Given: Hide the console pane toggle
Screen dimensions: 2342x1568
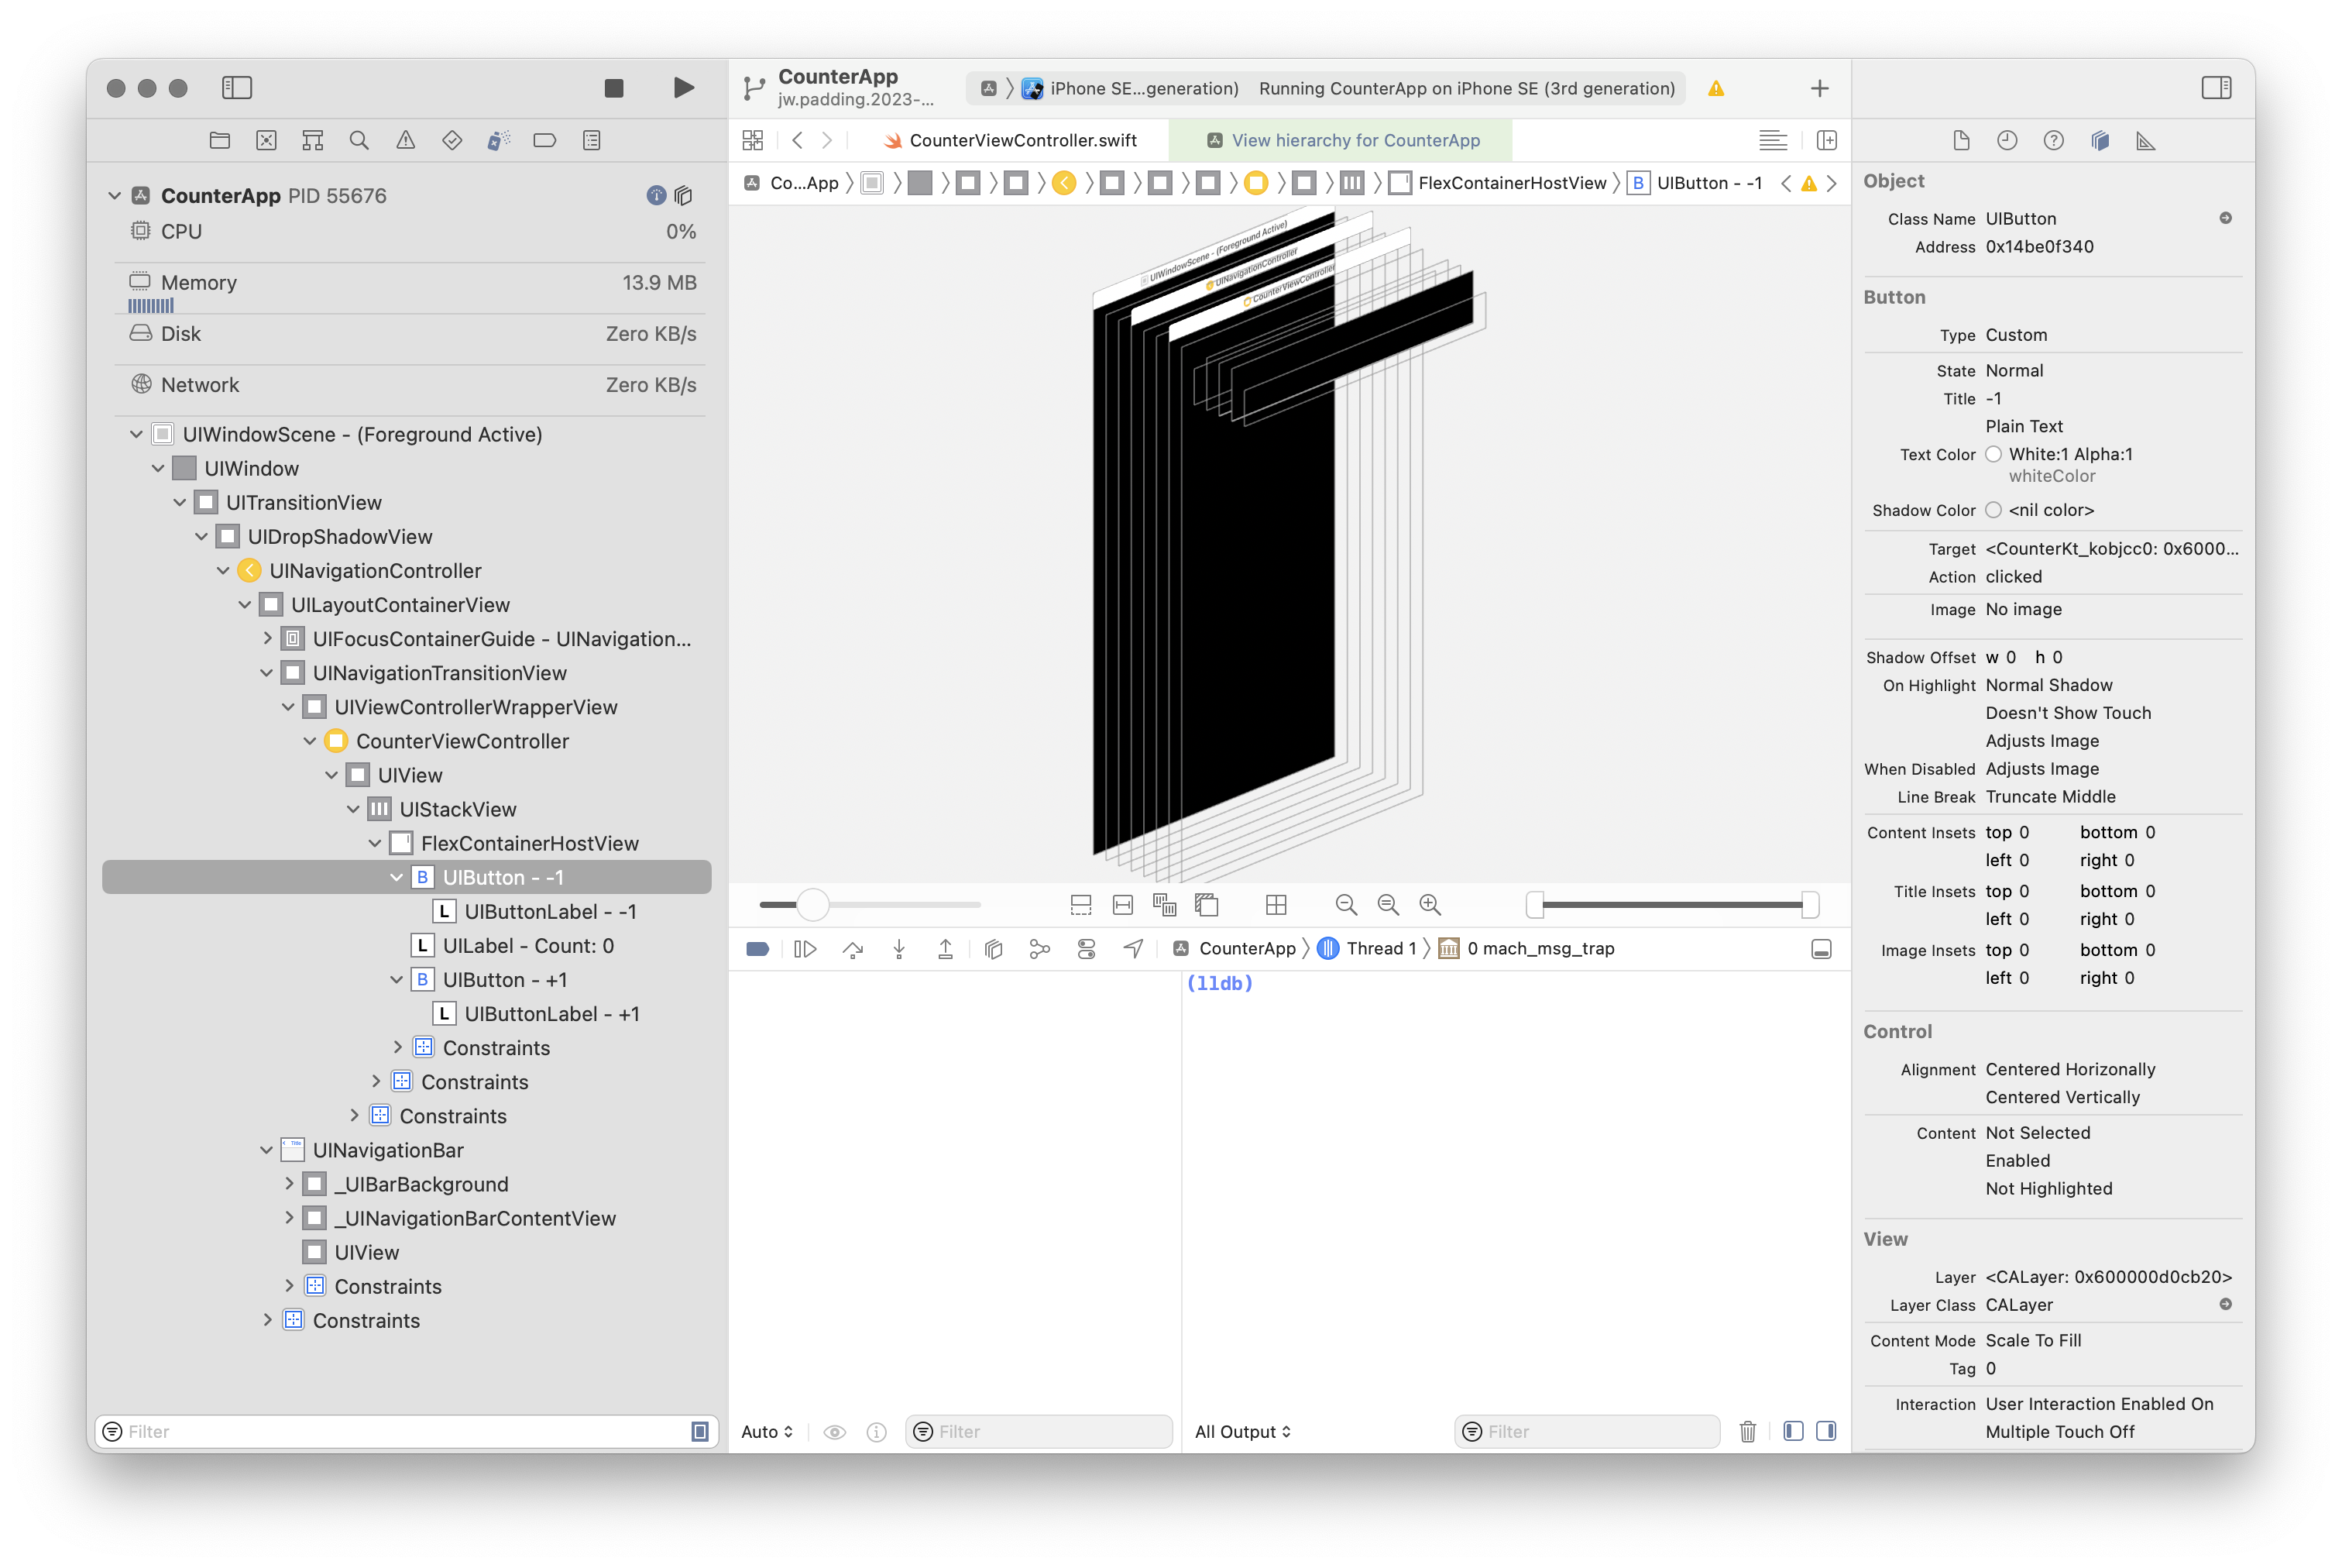Looking at the screenshot, I should coord(1825,1431).
